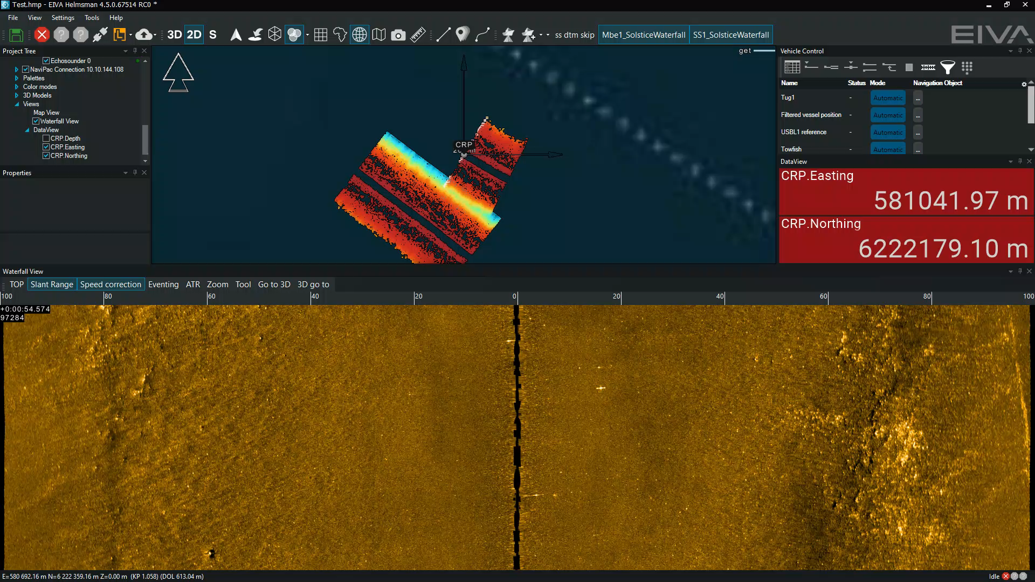Click the green Save icon
This screenshot has height=582, width=1035.
point(16,35)
